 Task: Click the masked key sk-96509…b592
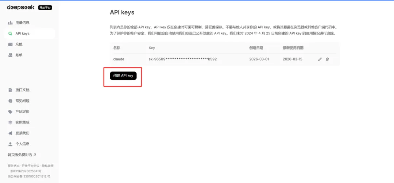(183, 59)
